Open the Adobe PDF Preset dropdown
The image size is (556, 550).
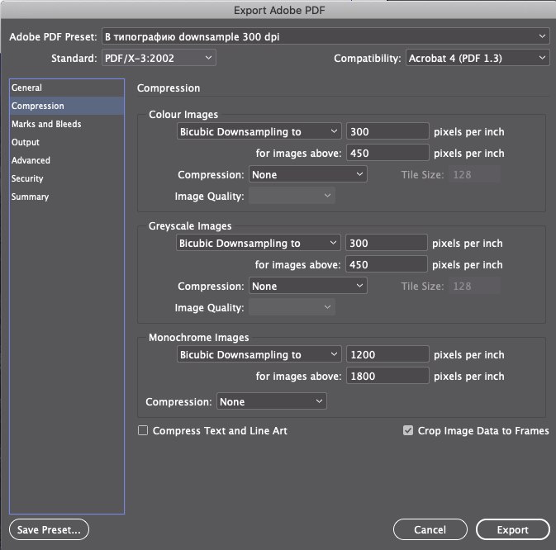326,36
